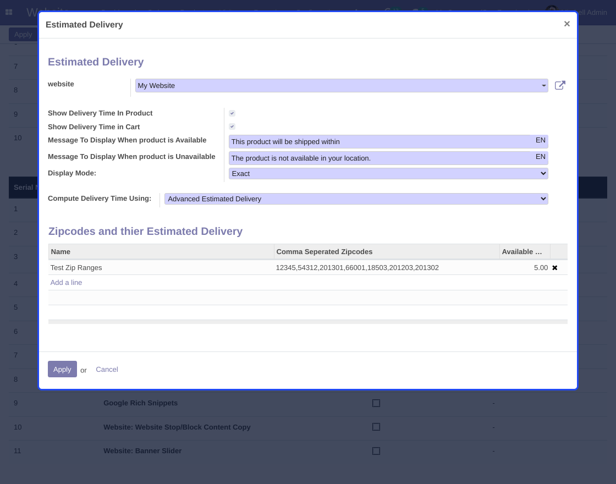Image resolution: width=616 pixels, height=484 pixels.
Task: Open the My Website dropdown
Action: pyautogui.click(x=342, y=86)
